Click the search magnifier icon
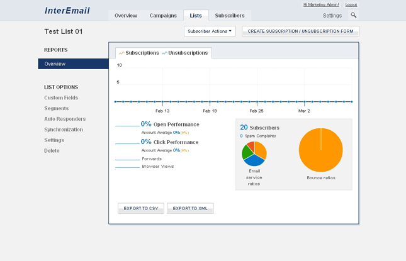This screenshot has height=261, width=406. 354,15
